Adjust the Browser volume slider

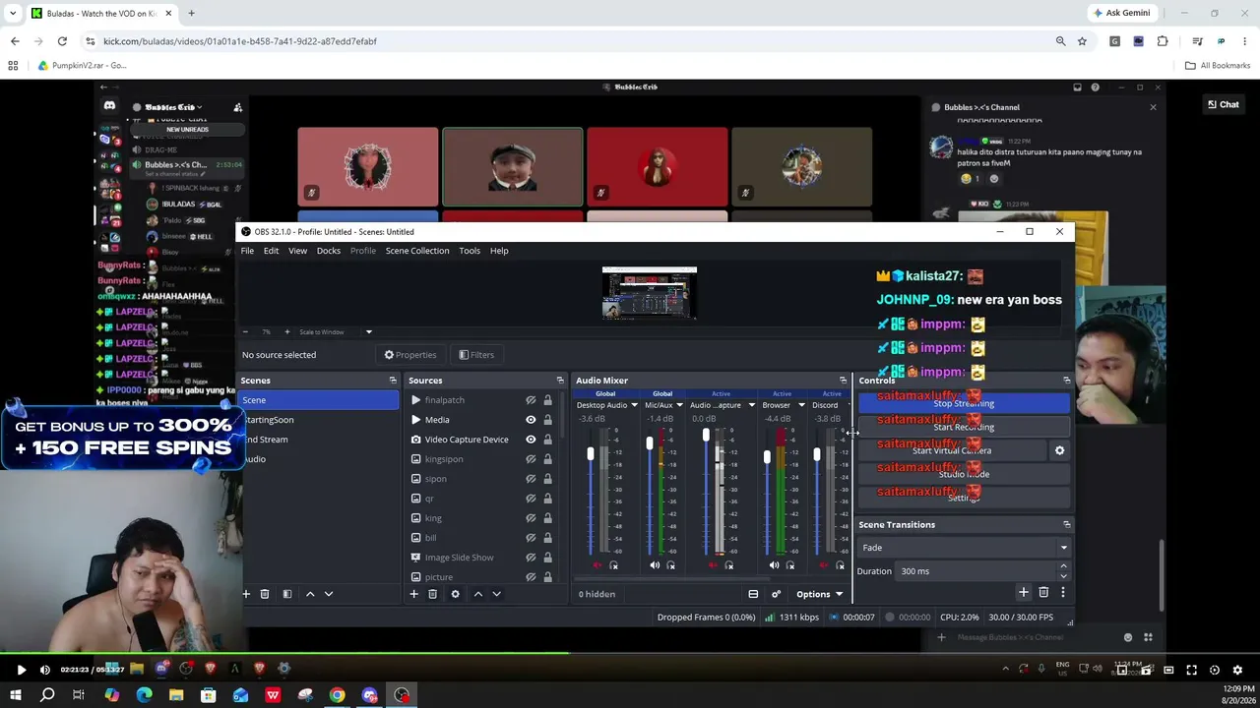point(767,456)
